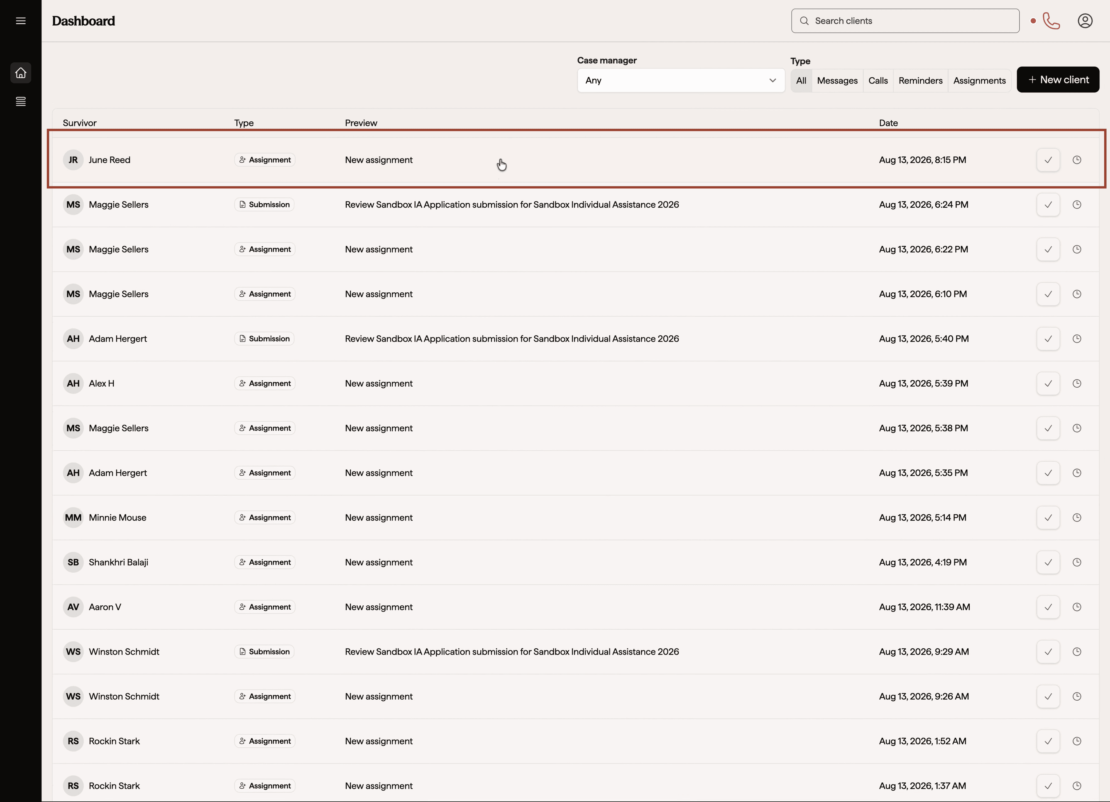This screenshot has width=1110, height=802.
Task: Check off Adam Hergert 5:35 PM assignment
Action: point(1048,473)
